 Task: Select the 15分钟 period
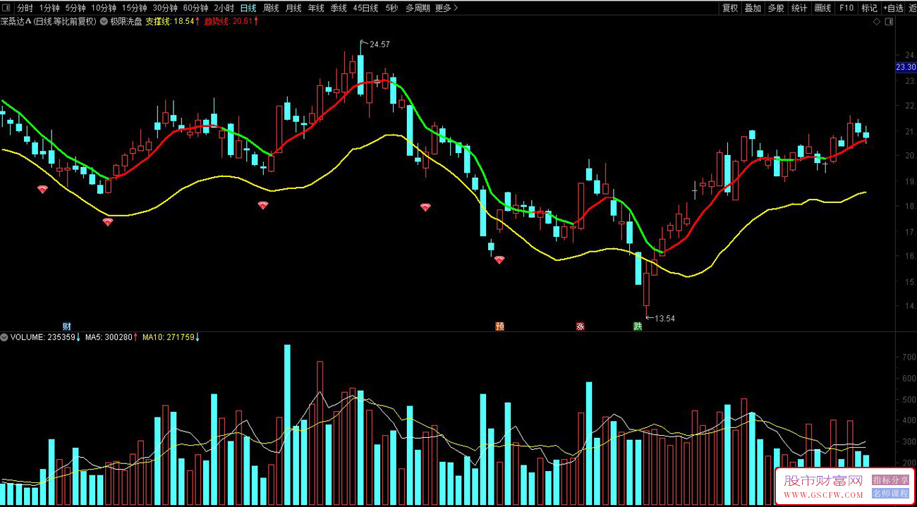coord(135,8)
